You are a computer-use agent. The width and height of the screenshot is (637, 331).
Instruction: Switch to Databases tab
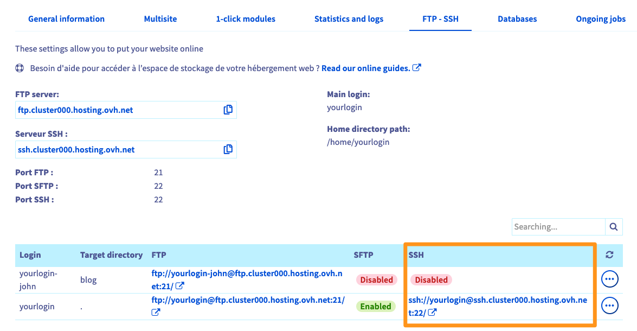coord(517,18)
